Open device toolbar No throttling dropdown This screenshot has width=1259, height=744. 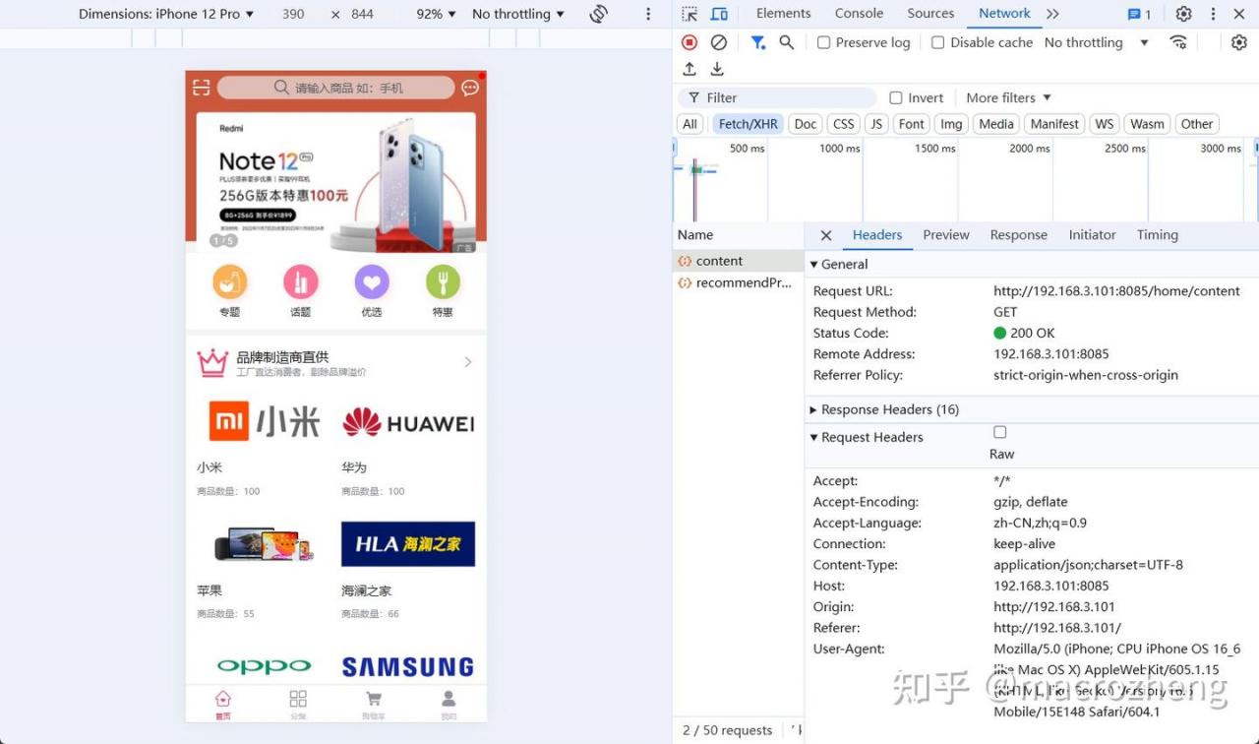coord(518,14)
